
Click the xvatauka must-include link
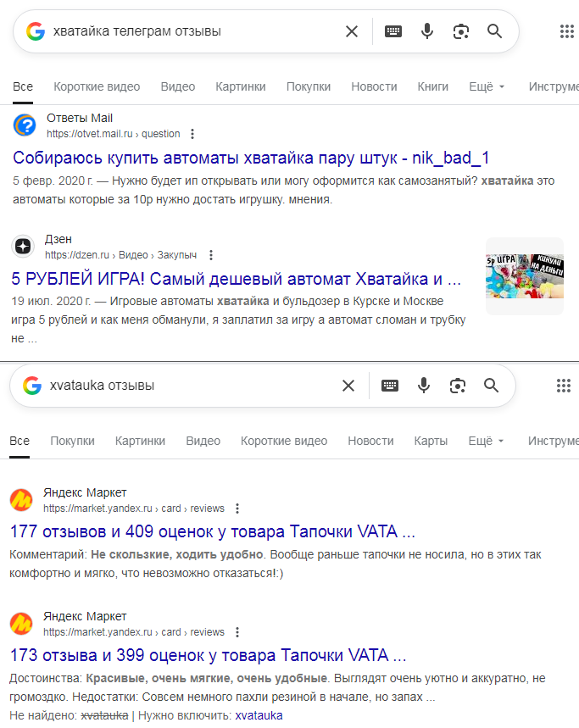tap(259, 715)
